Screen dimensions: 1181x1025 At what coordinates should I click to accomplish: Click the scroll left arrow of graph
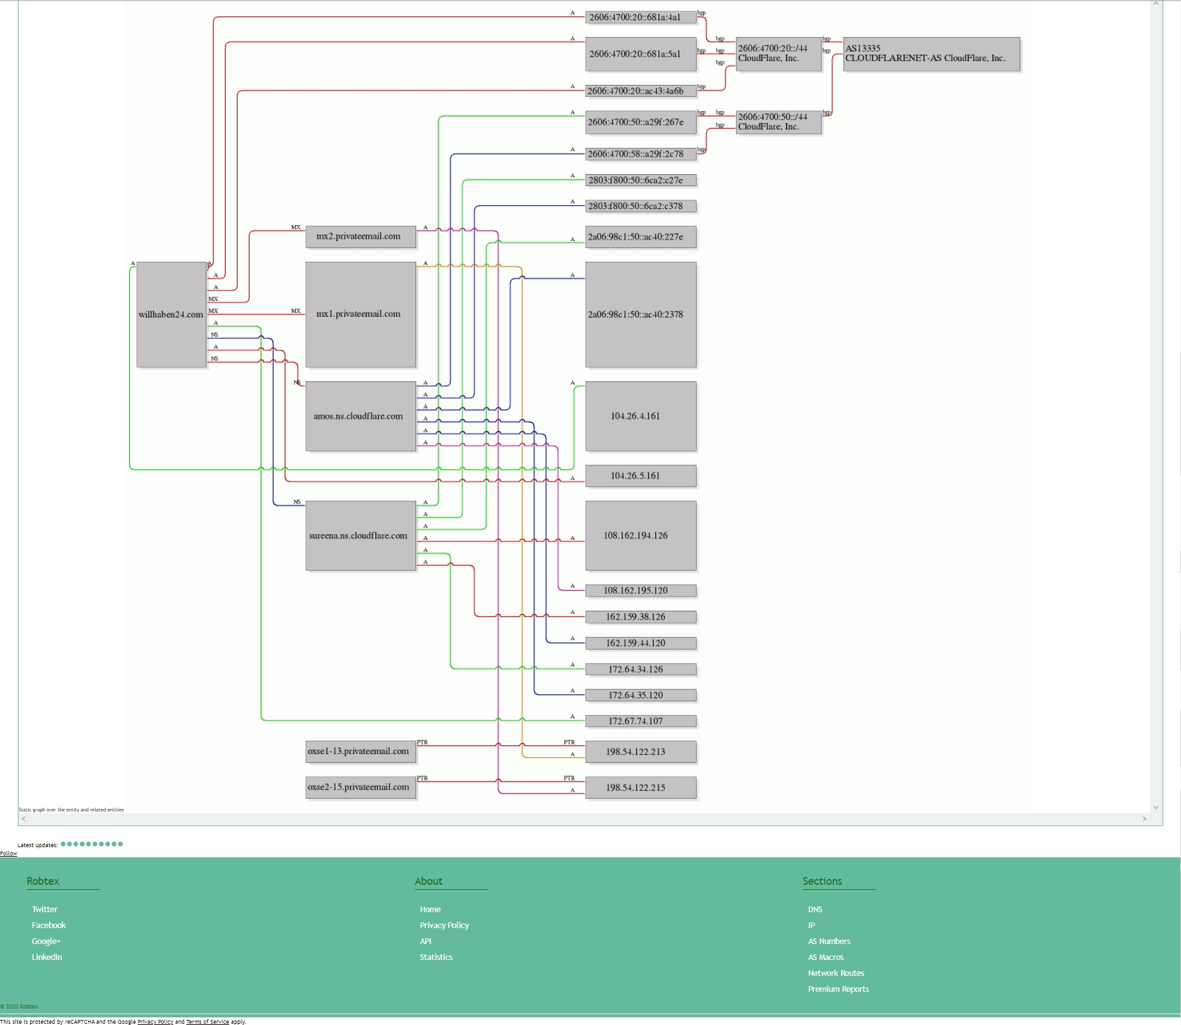24,819
